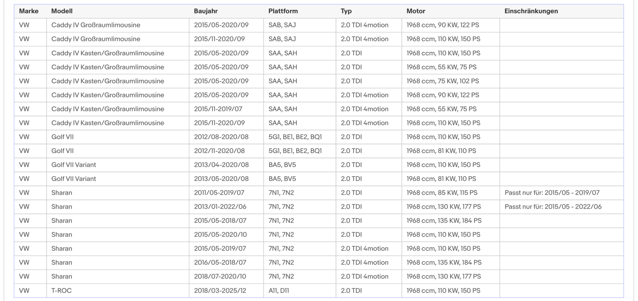The height and width of the screenshot is (301, 638).
Task: Click restriction text 'Passt nur für: 2015/05 - 2022/06'
Action: click(x=553, y=207)
